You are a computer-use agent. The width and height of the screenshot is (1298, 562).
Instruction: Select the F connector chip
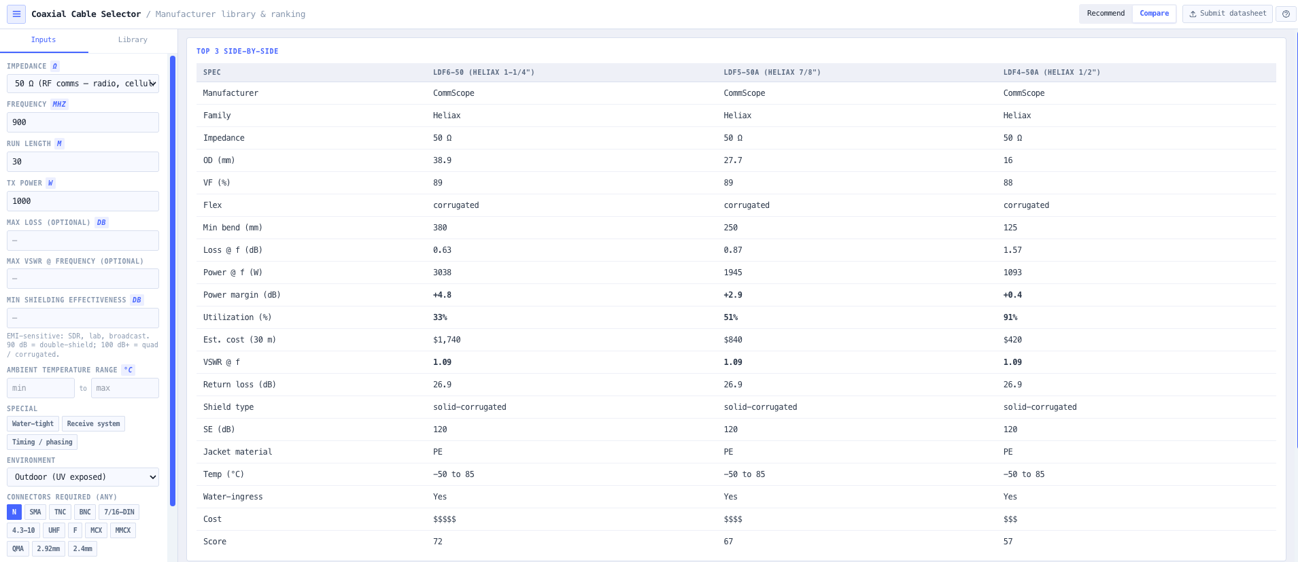pos(75,531)
